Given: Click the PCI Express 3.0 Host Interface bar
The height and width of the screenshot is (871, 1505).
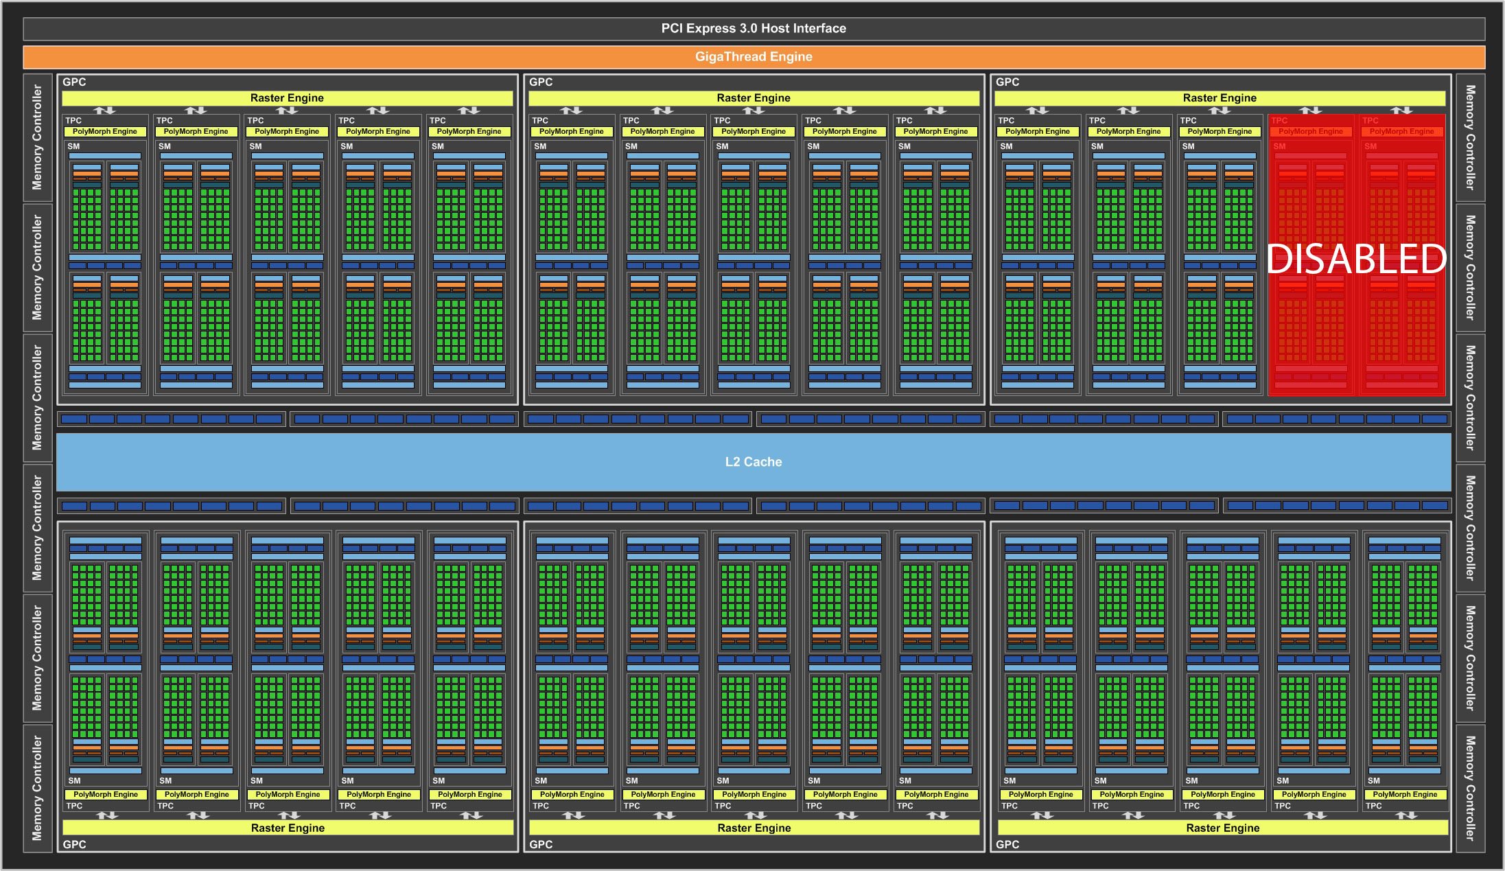Looking at the screenshot, I should (x=753, y=28).
